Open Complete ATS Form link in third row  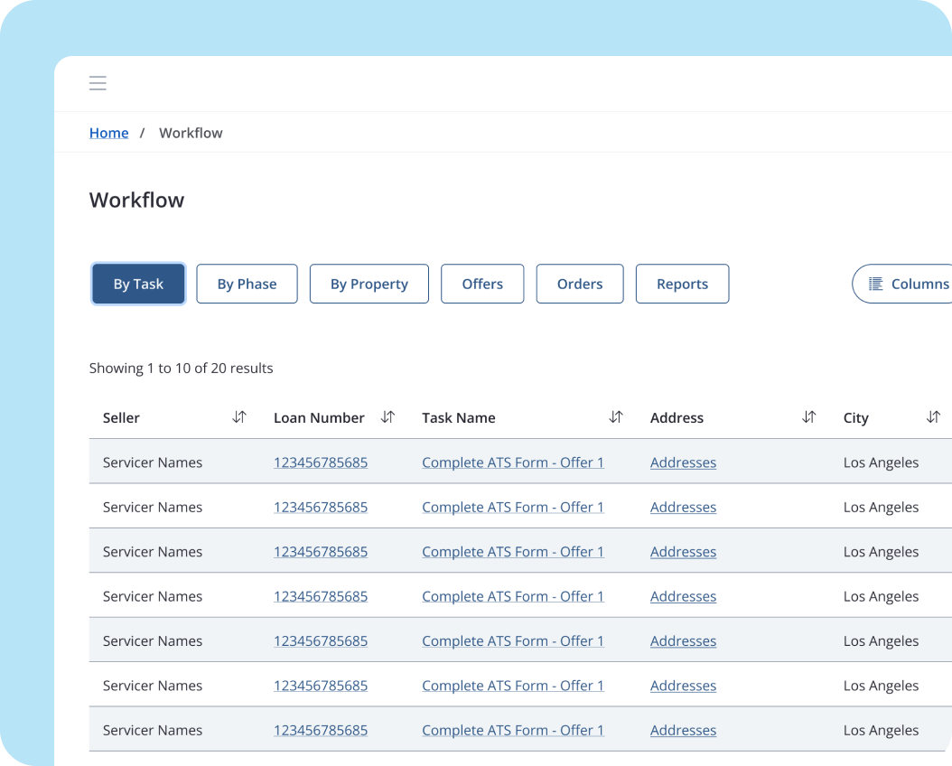point(513,552)
